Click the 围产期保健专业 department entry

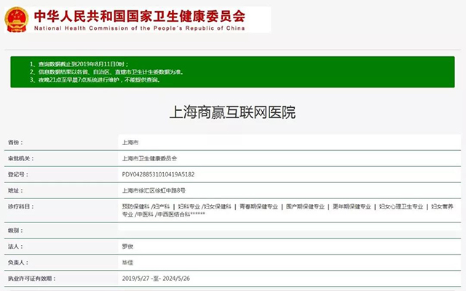coord(305,206)
